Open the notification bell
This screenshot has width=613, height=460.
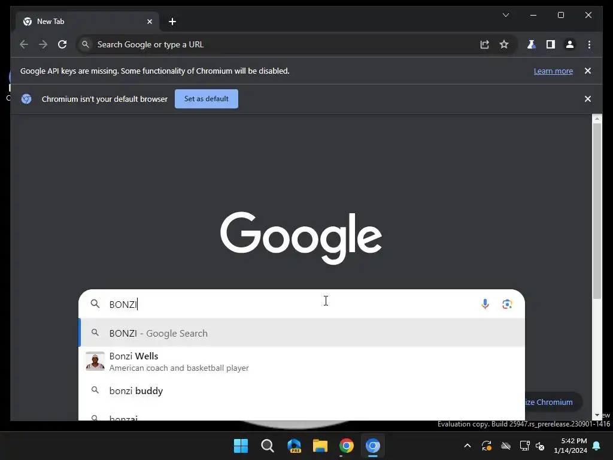[597, 446]
